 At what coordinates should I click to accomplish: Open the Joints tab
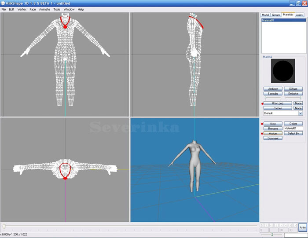(x=299, y=15)
